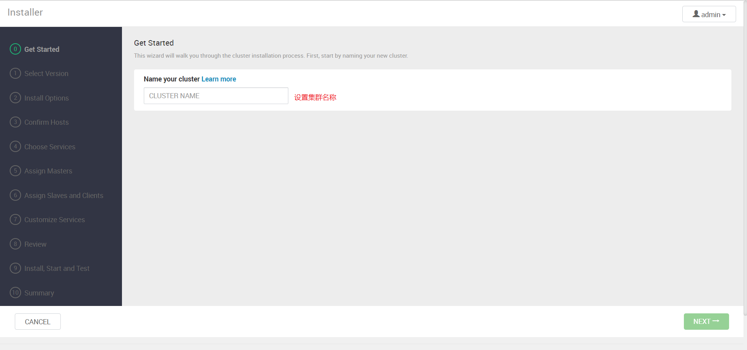This screenshot has height=350, width=747.
Task: Go to Summary step label
Action: (x=39, y=293)
